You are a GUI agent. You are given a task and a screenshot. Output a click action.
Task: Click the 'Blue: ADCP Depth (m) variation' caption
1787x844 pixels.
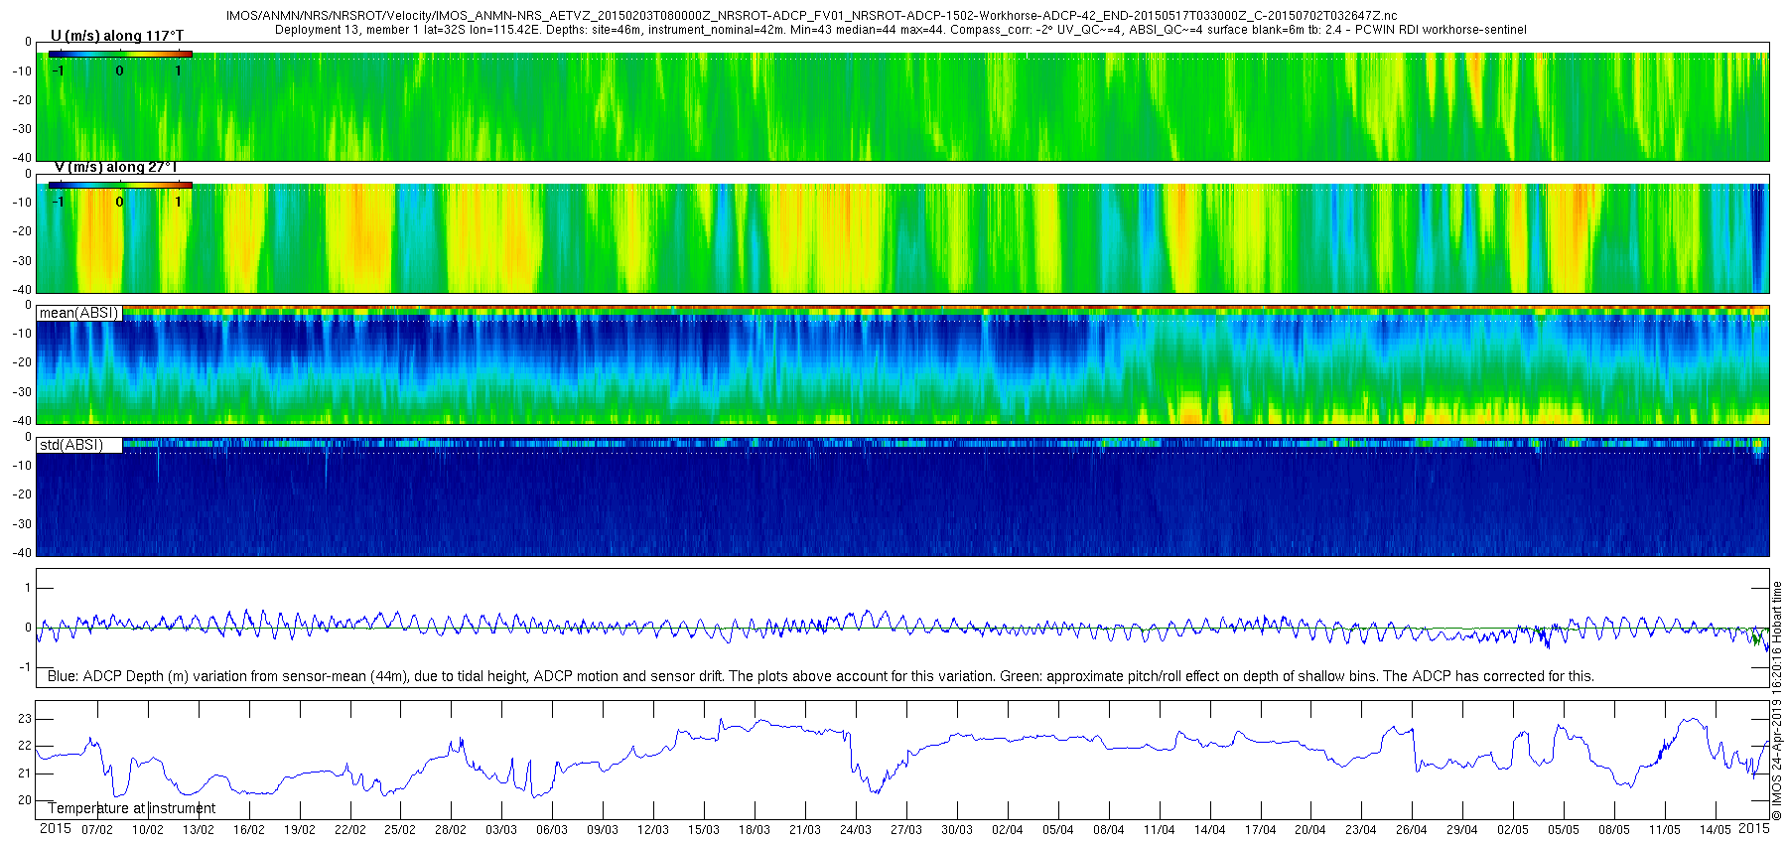[x=821, y=676]
